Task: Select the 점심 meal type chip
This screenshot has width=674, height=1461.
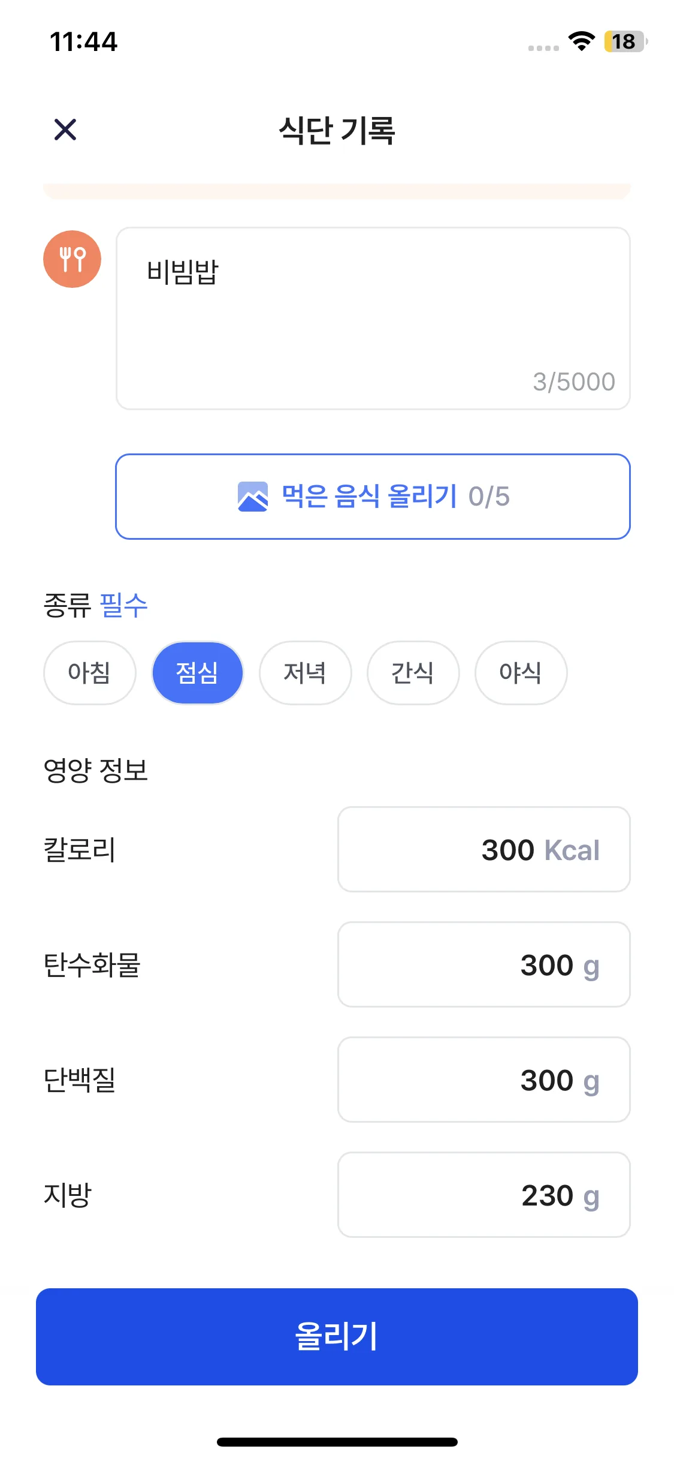Action: coord(197,672)
